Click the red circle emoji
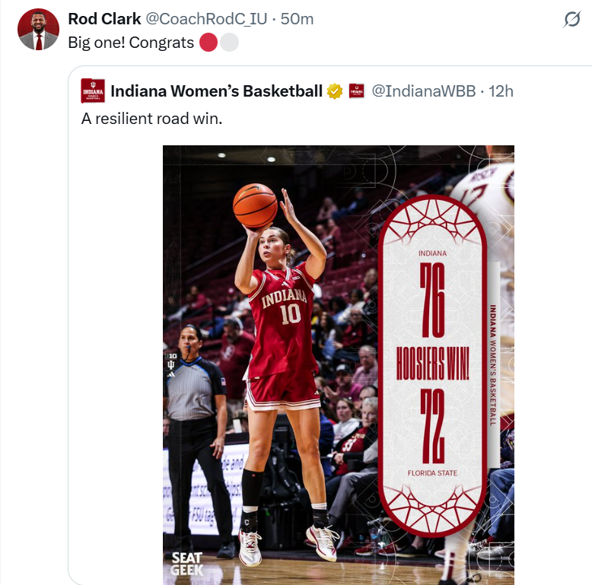 [208, 43]
